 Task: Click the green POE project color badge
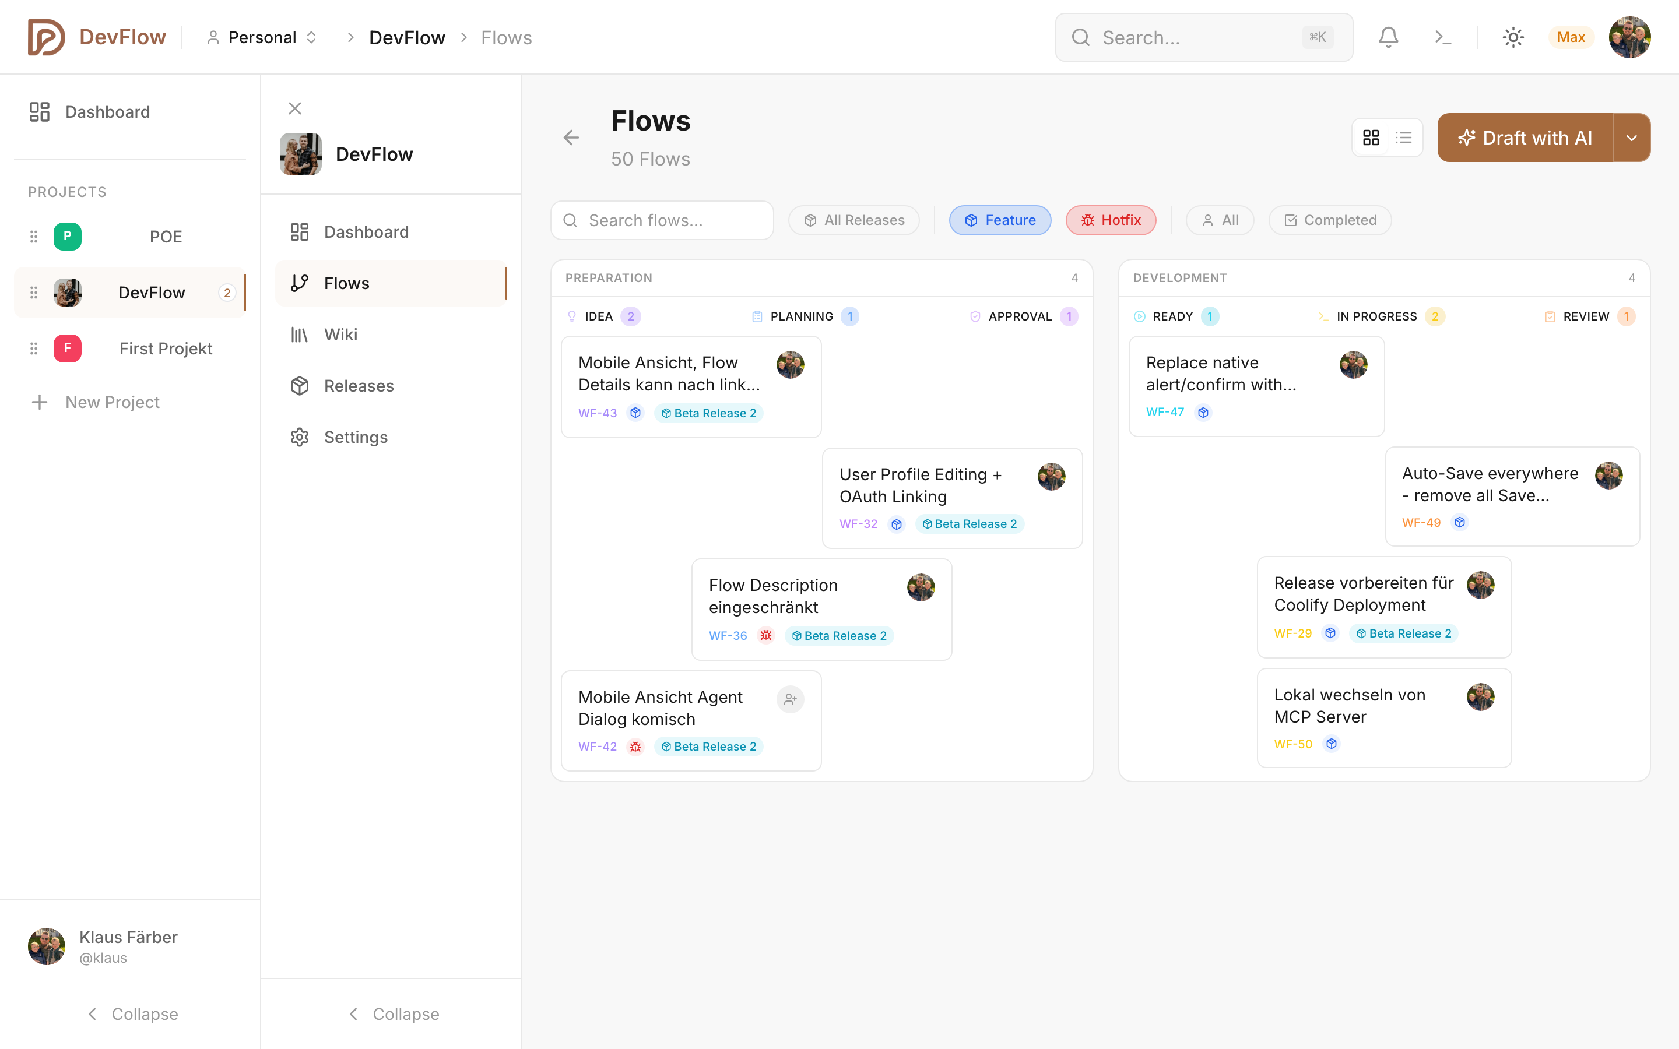point(67,237)
